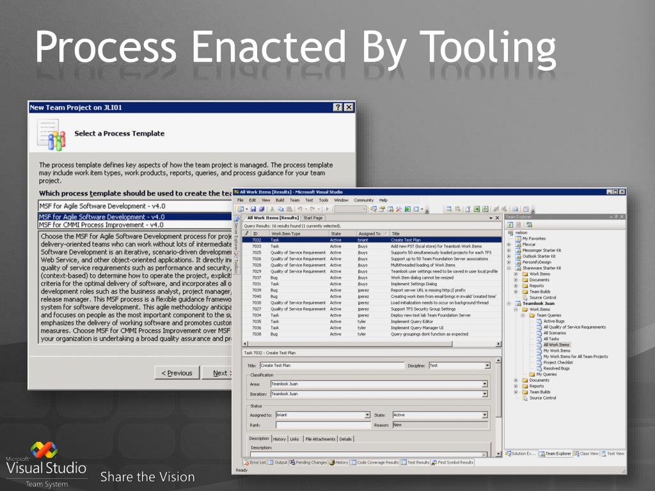The image size is (655, 491).
Task: Open the Discipline dropdown
Action: 487,365
